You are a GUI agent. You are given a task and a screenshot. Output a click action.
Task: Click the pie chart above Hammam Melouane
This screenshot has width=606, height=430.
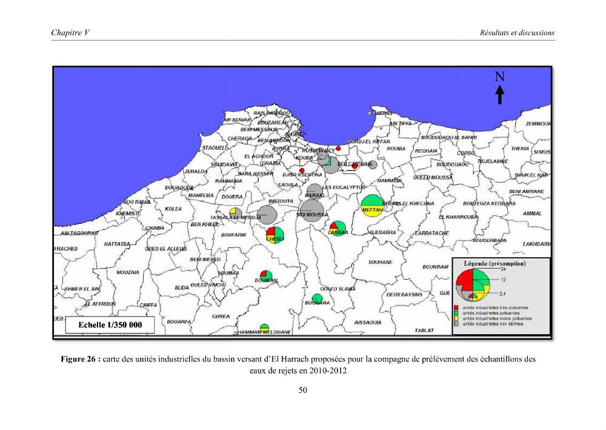click(x=264, y=328)
